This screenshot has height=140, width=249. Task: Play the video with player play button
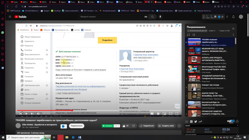26,114
